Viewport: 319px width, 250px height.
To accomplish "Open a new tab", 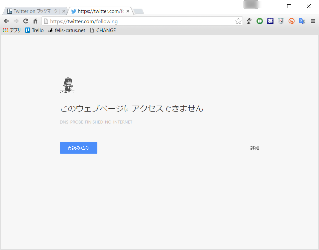I will click(138, 11).
